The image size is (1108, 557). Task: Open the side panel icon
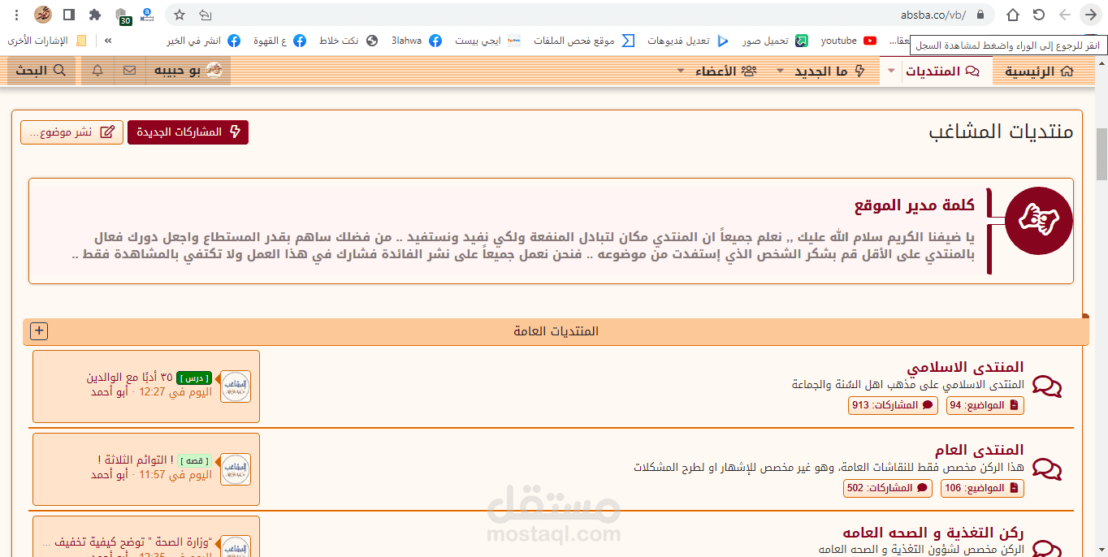(x=69, y=15)
